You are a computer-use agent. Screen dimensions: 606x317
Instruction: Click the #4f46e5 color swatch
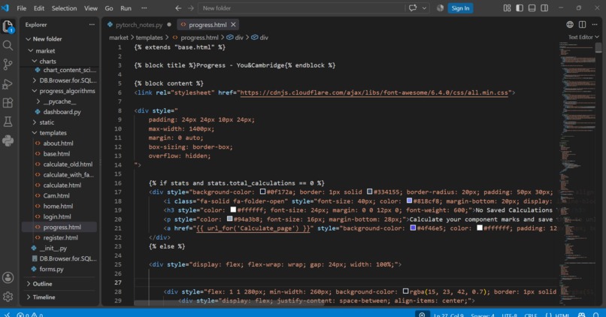pyautogui.click(x=413, y=228)
